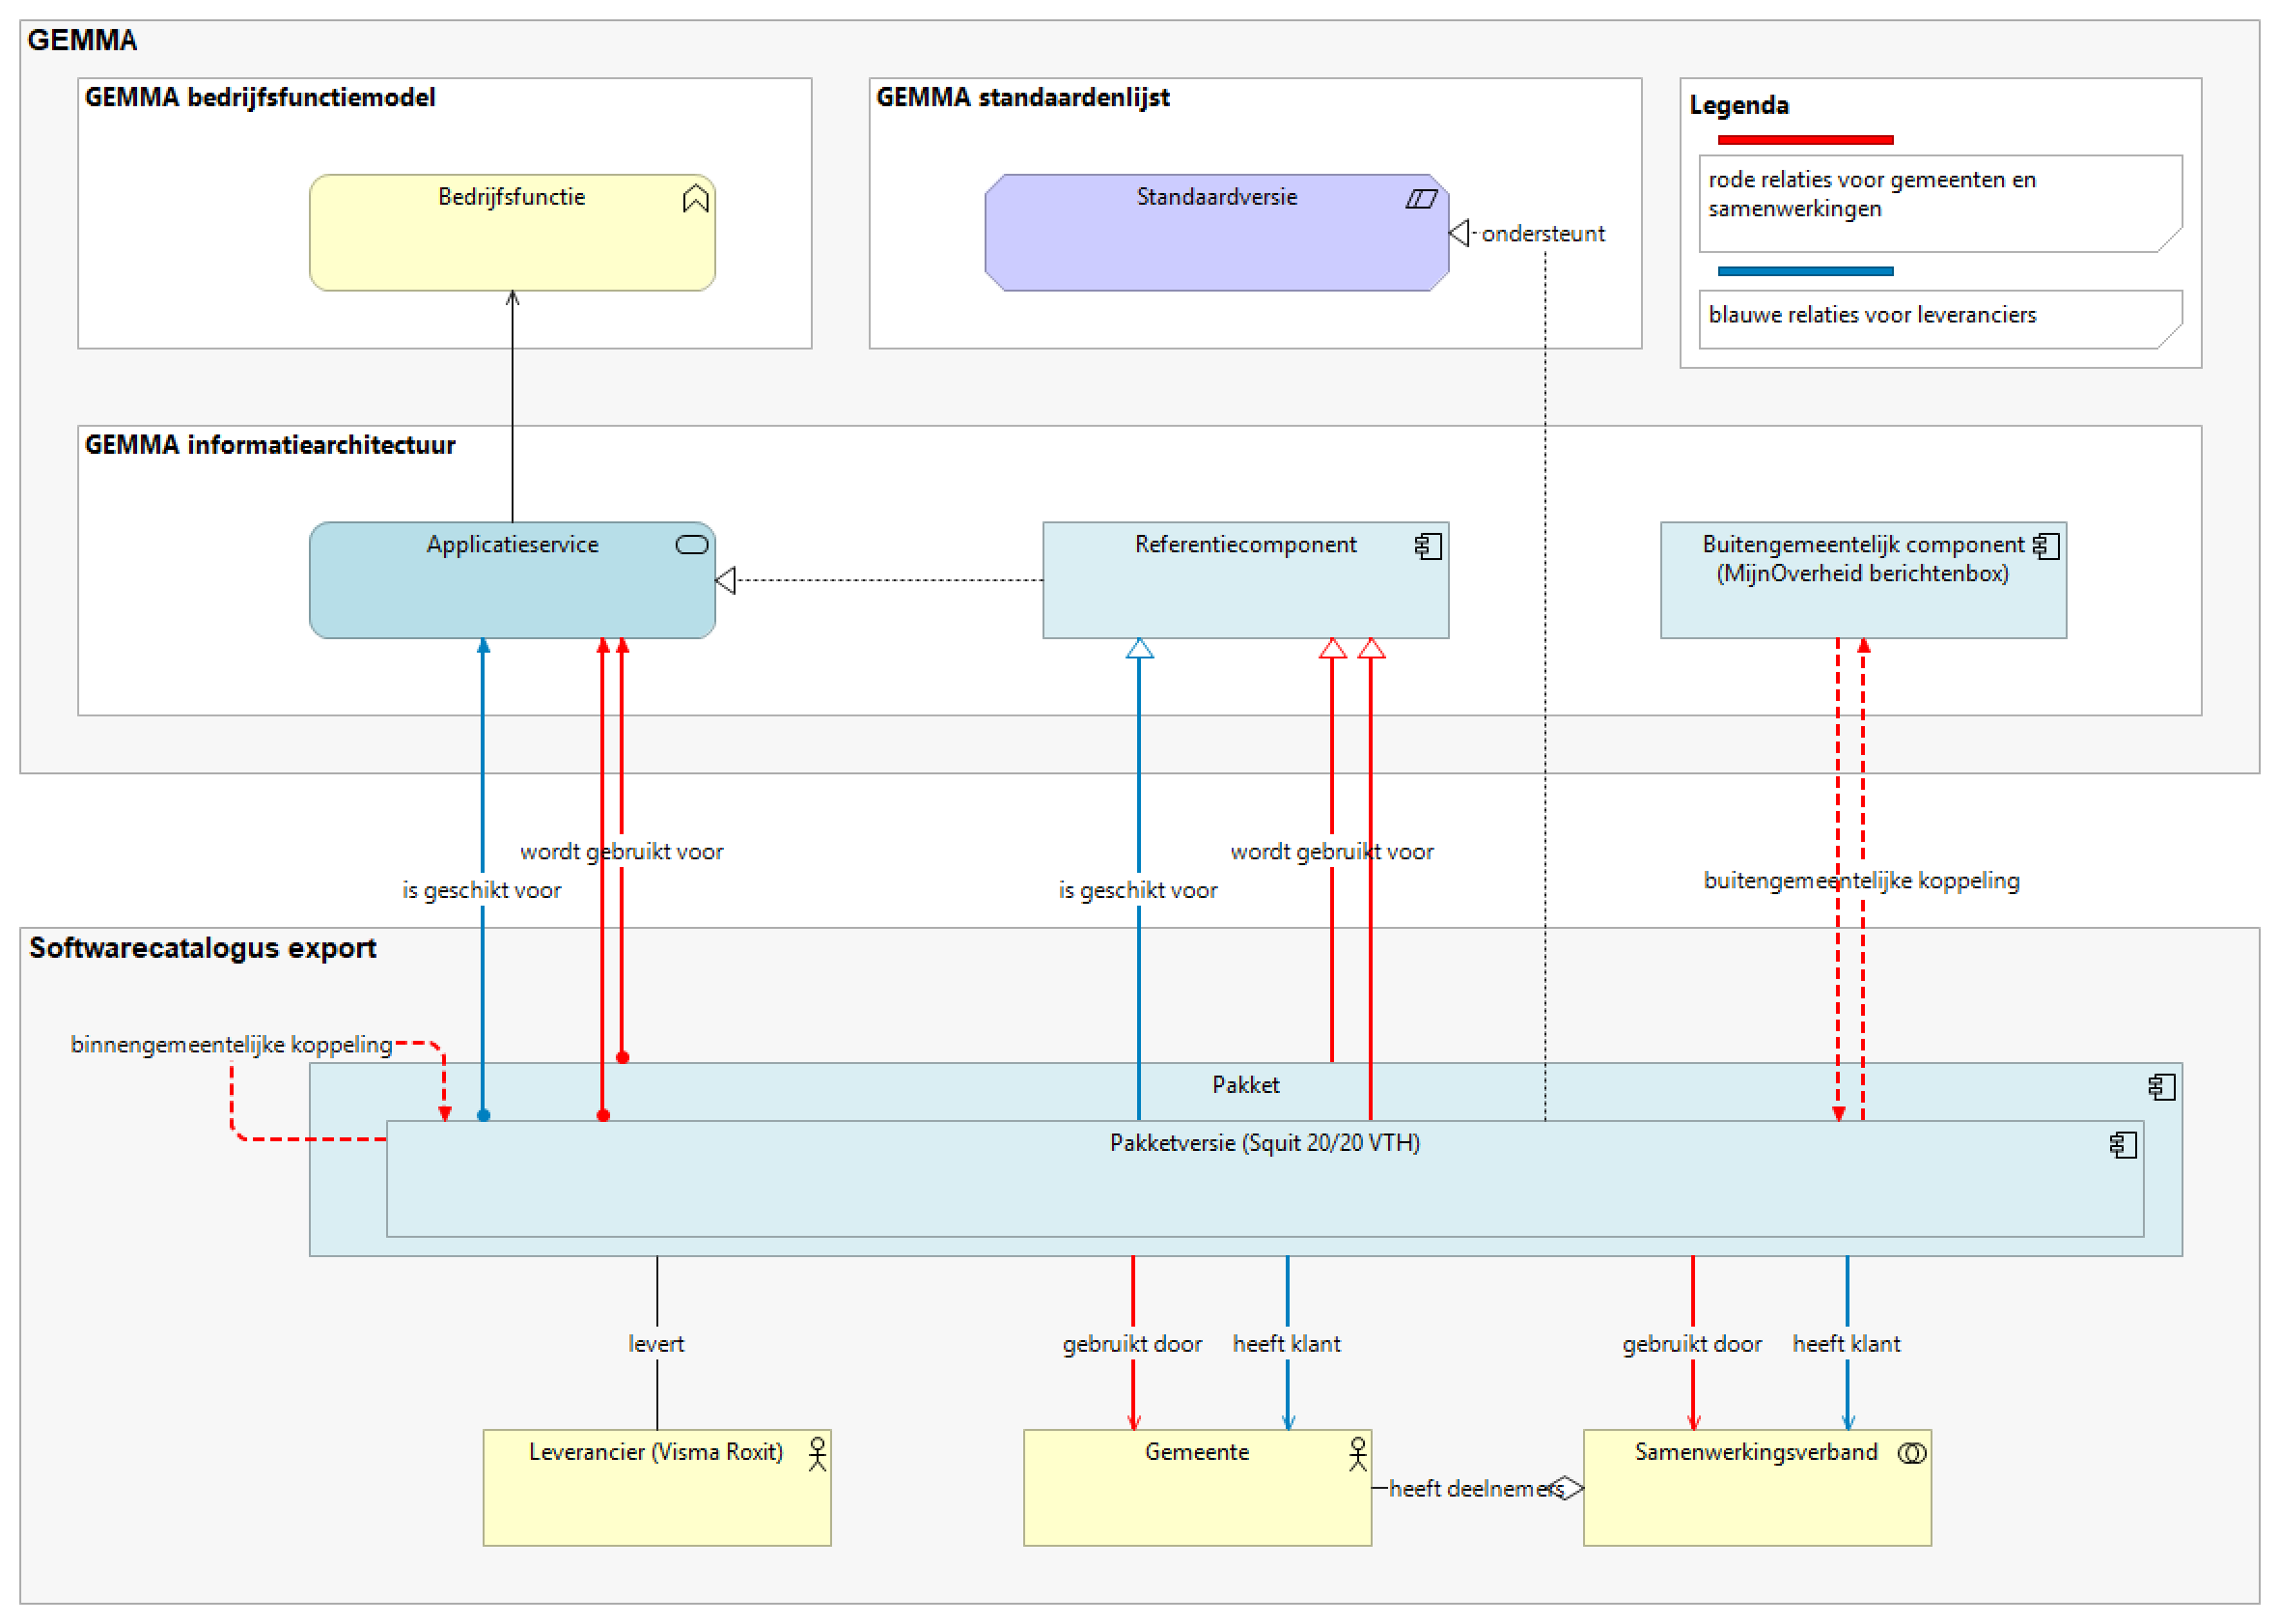Select the 'blauwe relaties voor leveranciers' note

1939,318
